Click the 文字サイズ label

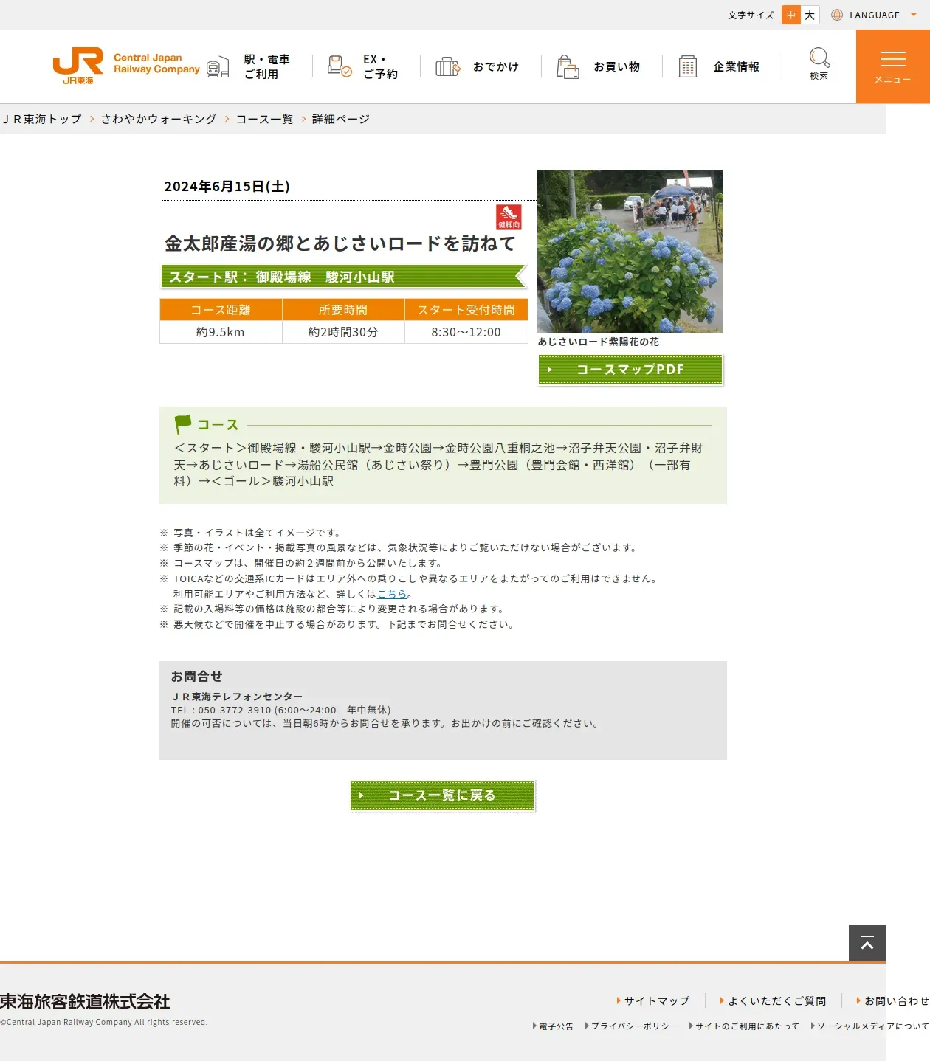[x=751, y=15]
